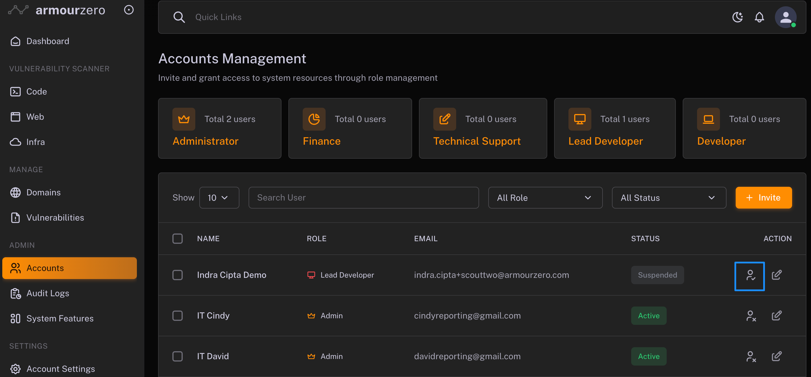Go to Audit Logs page
This screenshot has height=377, width=811.
48,293
